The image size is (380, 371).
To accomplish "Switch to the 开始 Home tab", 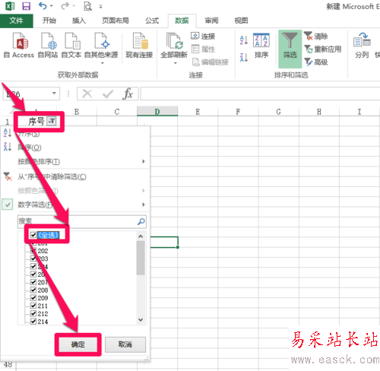I will point(49,21).
